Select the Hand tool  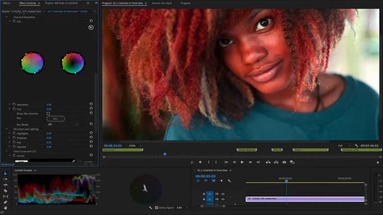click(x=5, y=208)
